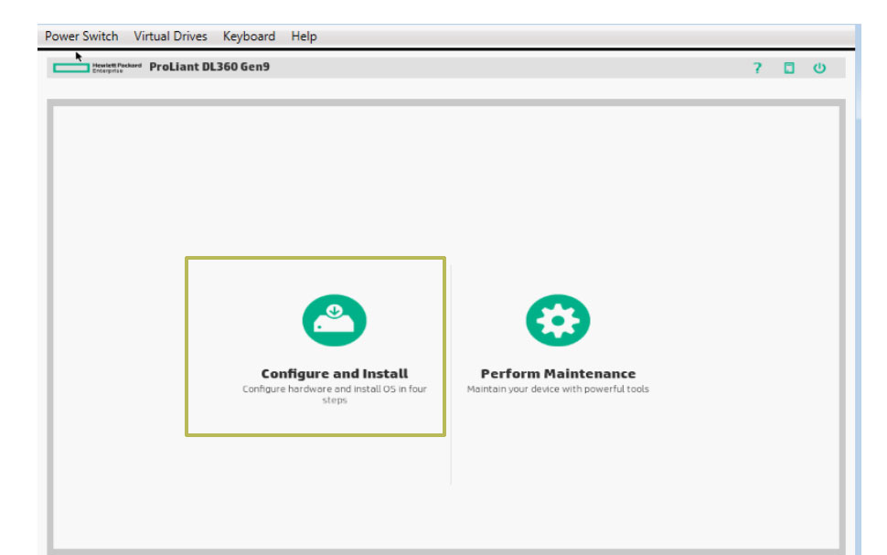The height and width of the screenshot is (555, 887).
Task: Open the Power Switch menu
Action: pyautogui.click(x=80, y=36)
